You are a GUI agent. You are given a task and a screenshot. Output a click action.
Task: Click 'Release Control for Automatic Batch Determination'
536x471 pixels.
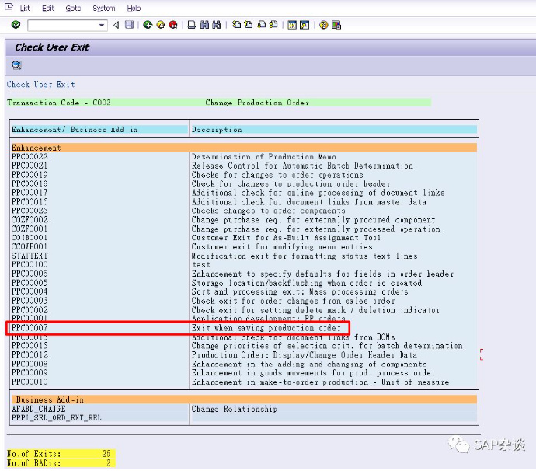[302, 166]
